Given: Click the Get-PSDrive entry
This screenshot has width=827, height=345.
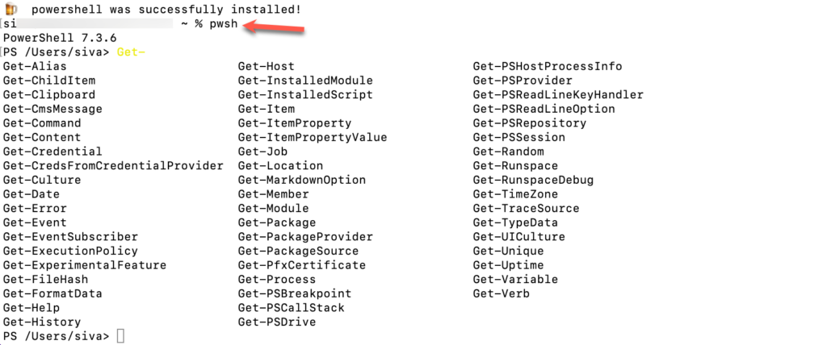Looking at the screenshot, I should pos(277,322).
